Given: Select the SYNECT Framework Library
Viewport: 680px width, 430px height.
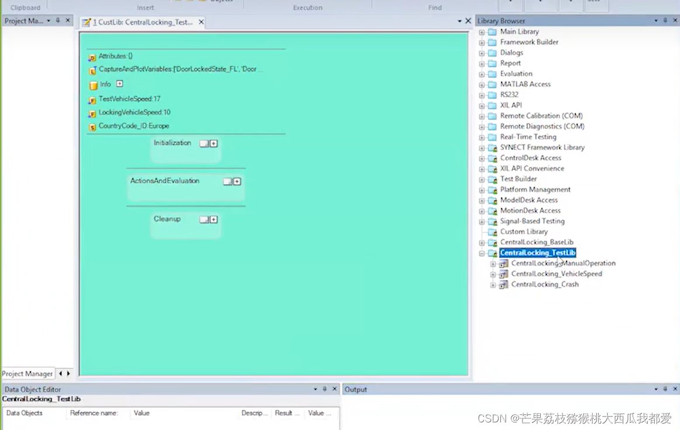Looking at the screenshot, I should point(542,147).
